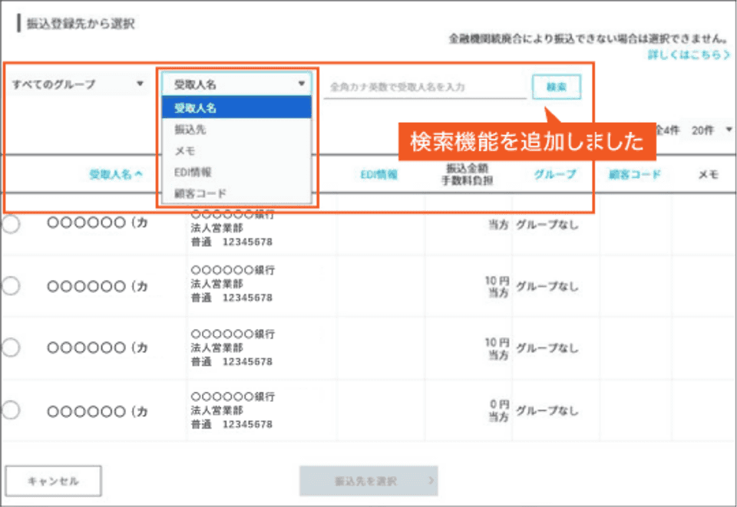Select the second recipient radio button

click(11, 286)
